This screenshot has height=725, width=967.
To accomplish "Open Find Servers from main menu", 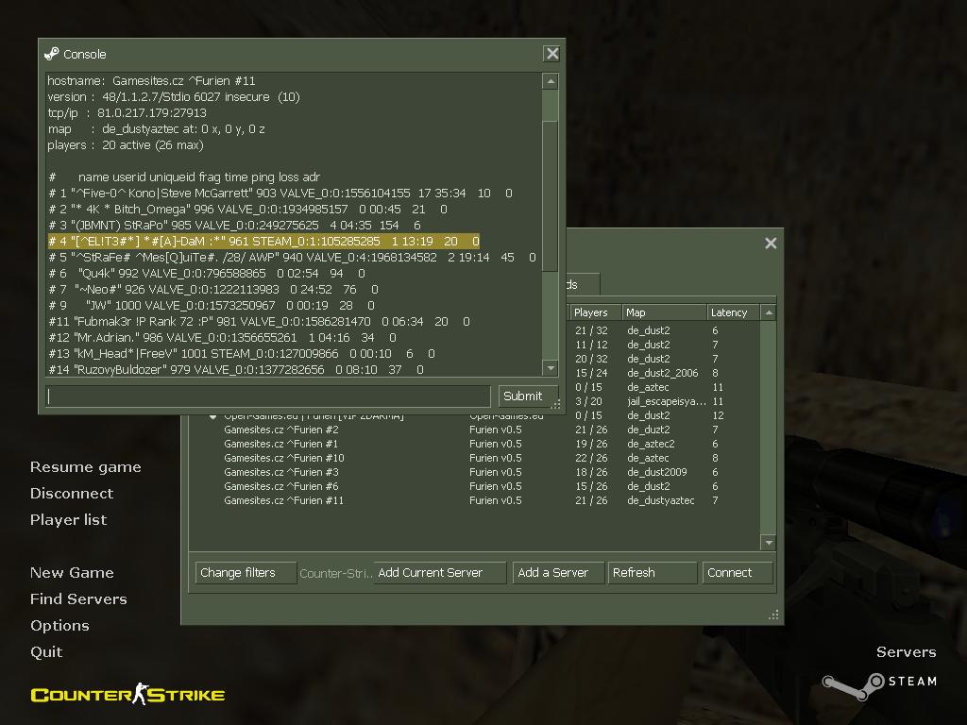I will (78, 599).
